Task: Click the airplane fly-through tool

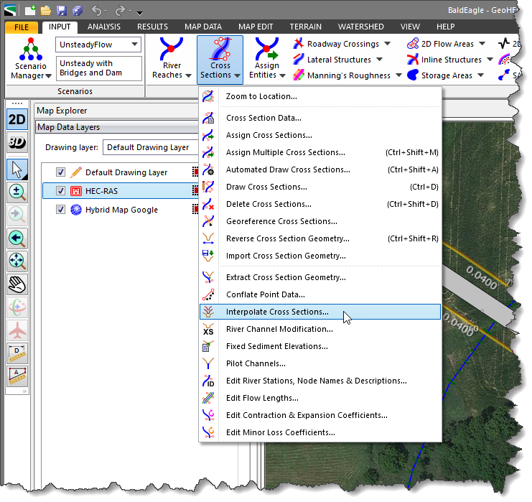Action: [17, 330]
